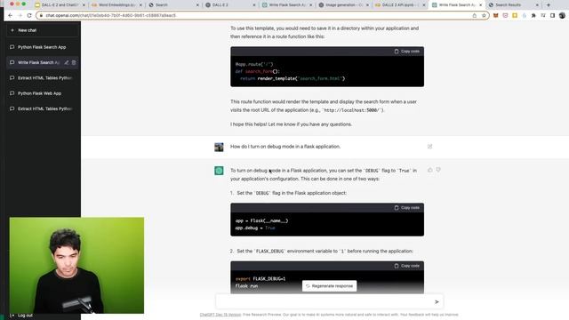This screenshot has height=320, width=569.
Task: Copy code of the export FLASK_DEBUG snippet
Action: pyautogui.click(x=407, y=266)
